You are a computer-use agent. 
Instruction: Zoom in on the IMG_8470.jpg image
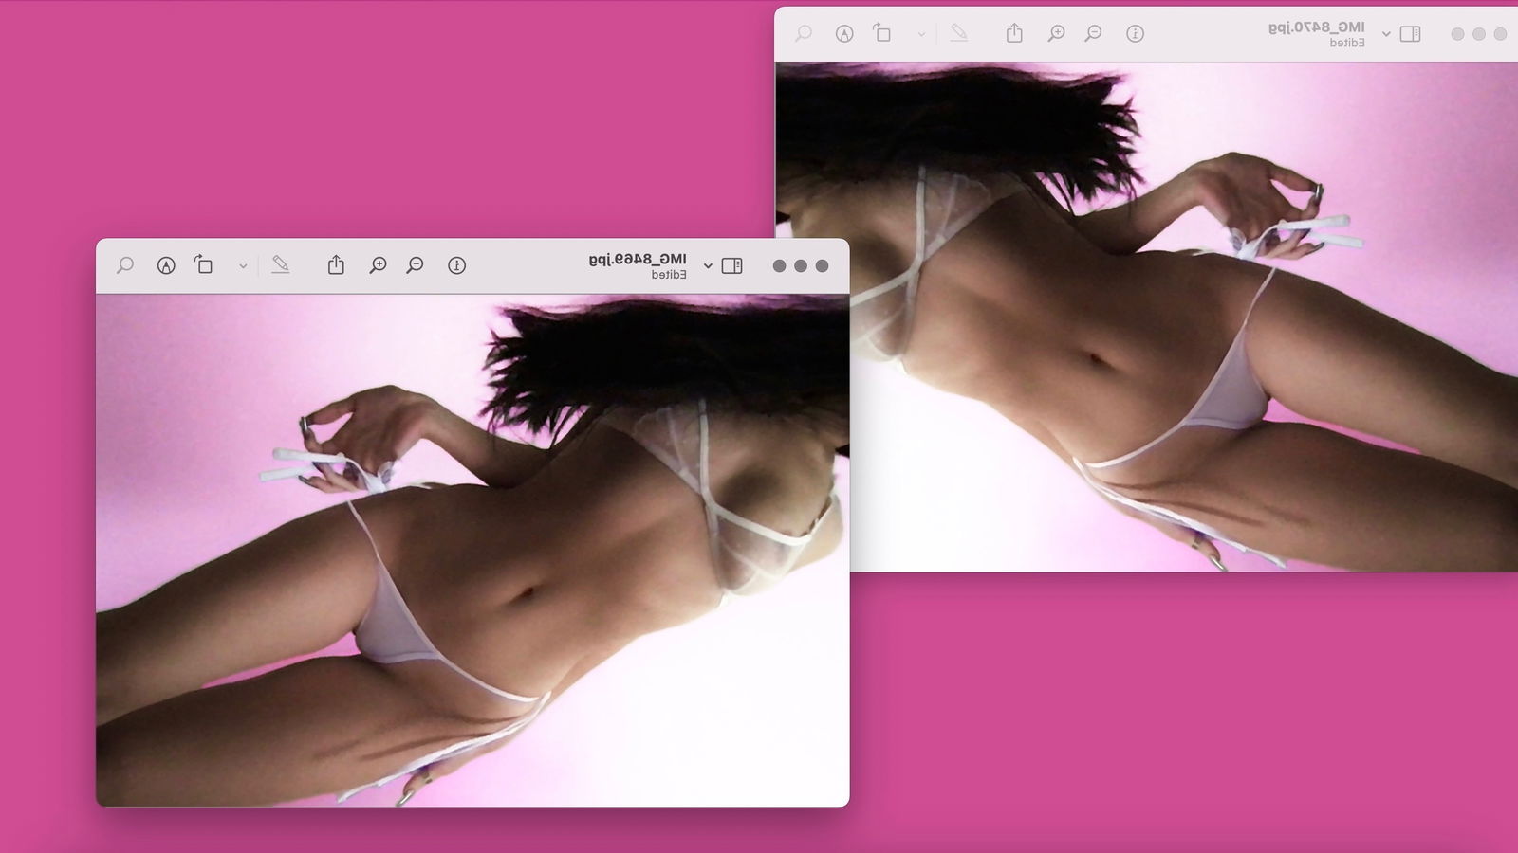(1056, 33)
